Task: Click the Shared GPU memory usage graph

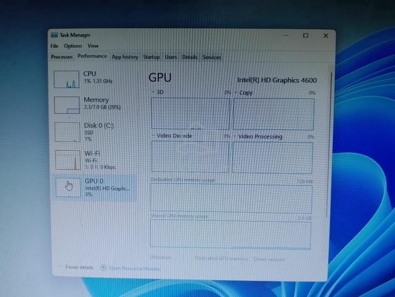Action: (x=230, y=235)
